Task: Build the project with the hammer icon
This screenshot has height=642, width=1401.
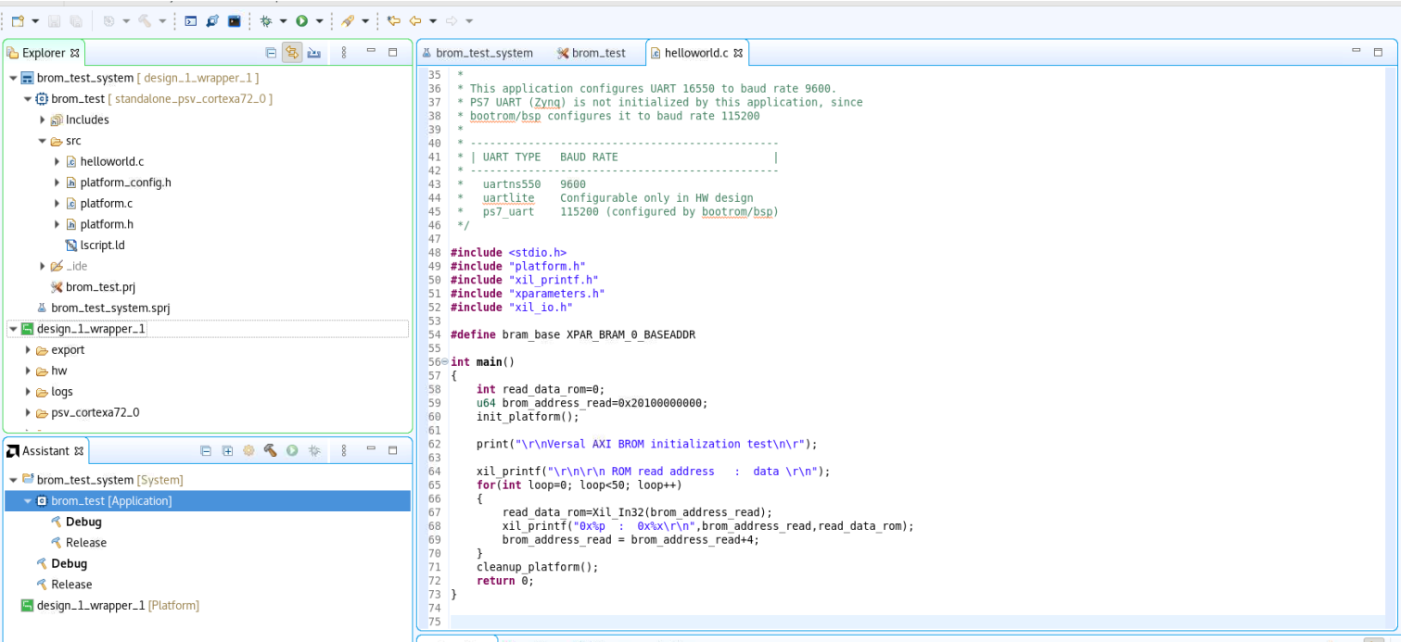Action: pos(145,20)
